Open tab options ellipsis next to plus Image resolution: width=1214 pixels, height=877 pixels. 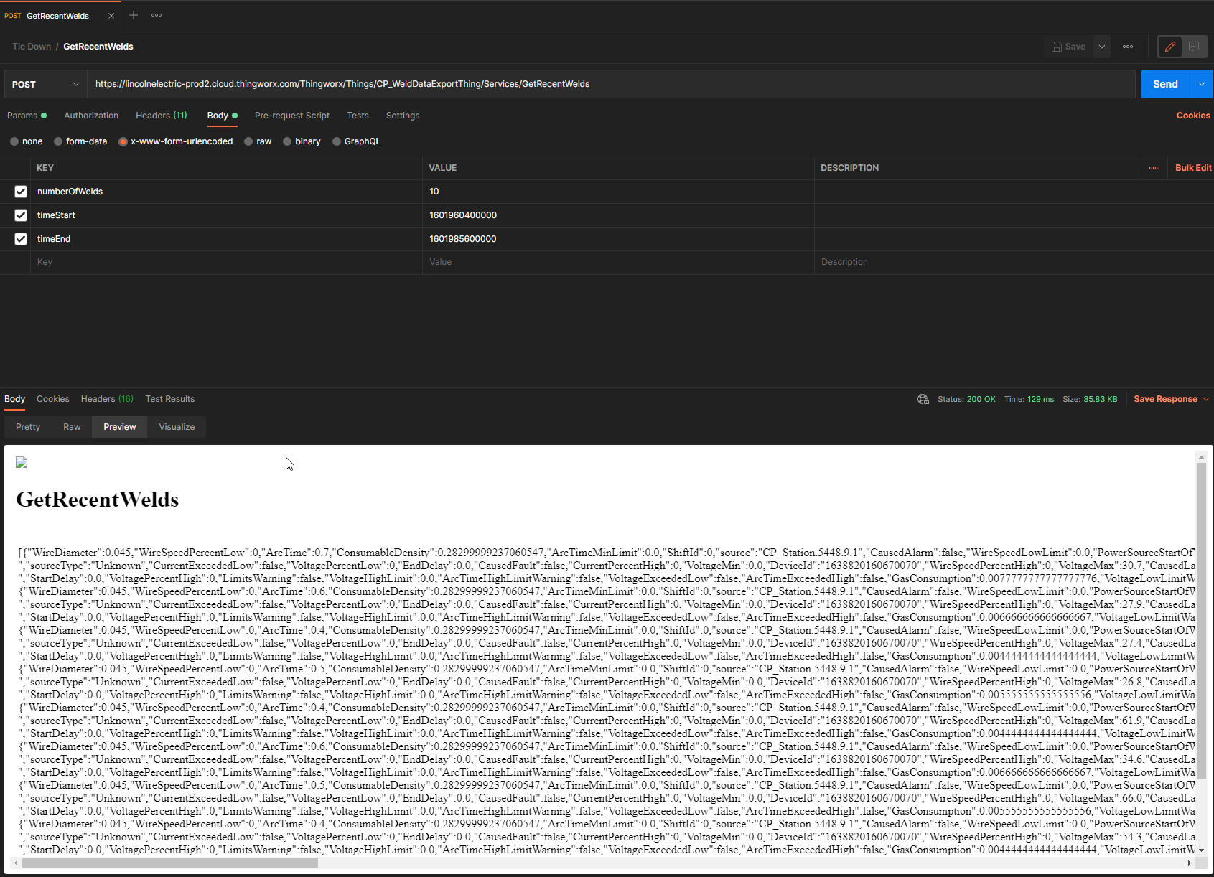157,15
